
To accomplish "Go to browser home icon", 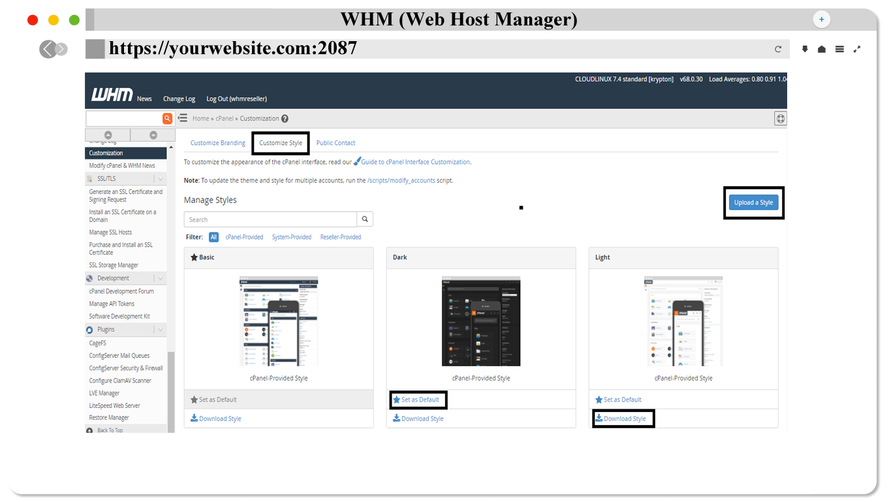I will click(x=822, y=49).
